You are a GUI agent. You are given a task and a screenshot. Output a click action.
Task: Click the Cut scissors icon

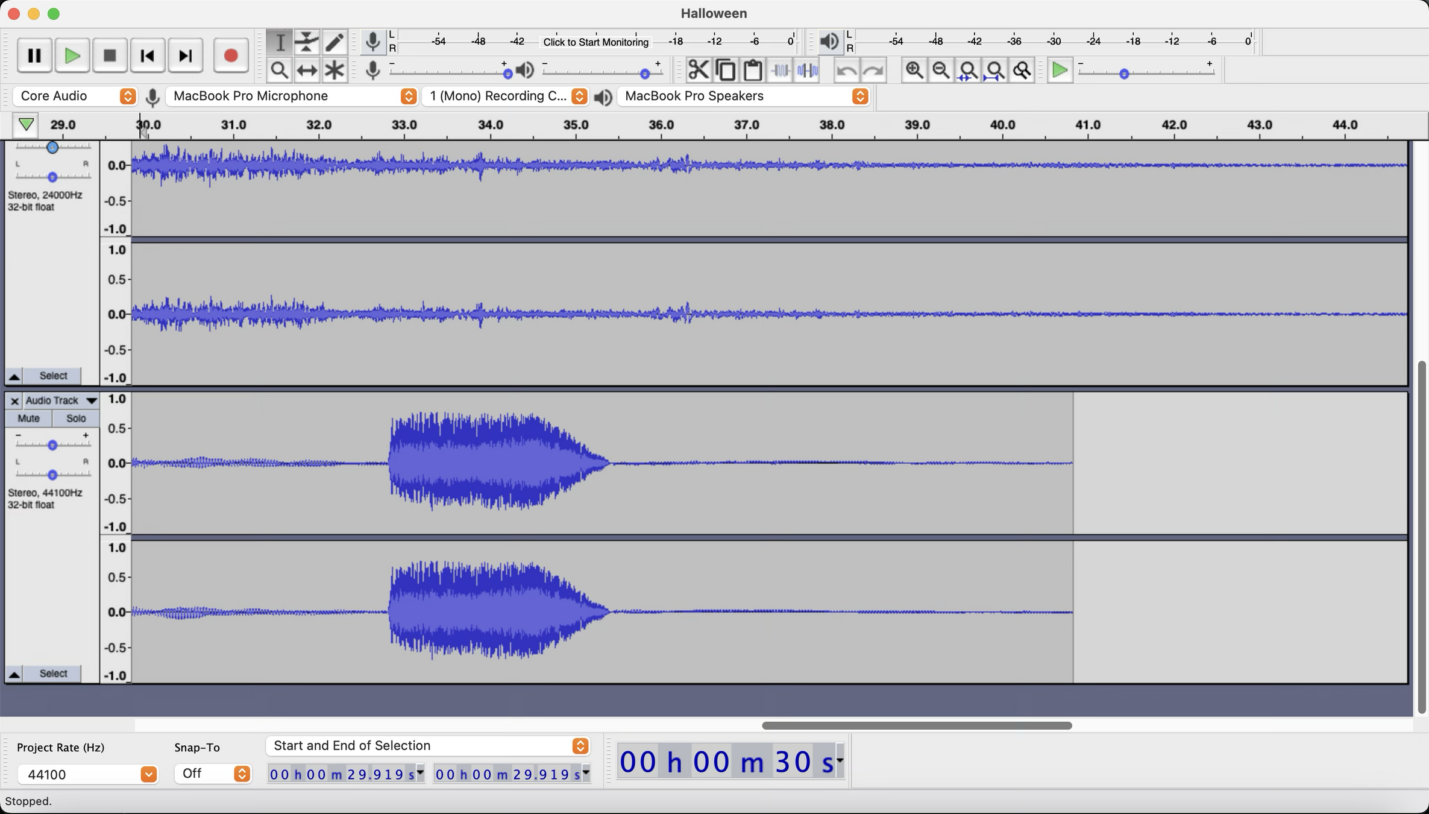[x=699, y=71]
